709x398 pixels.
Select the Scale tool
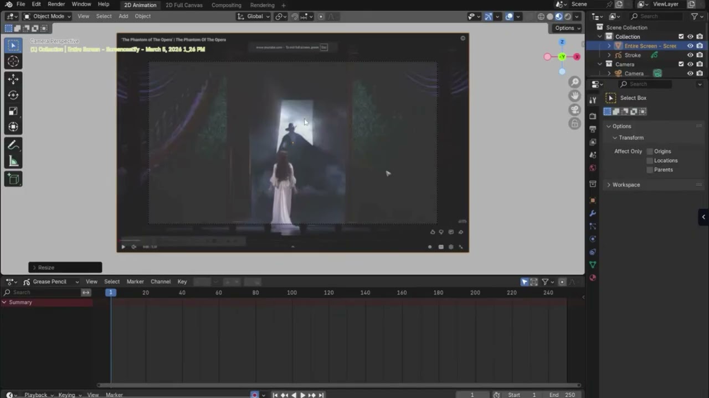coord(13,111)
